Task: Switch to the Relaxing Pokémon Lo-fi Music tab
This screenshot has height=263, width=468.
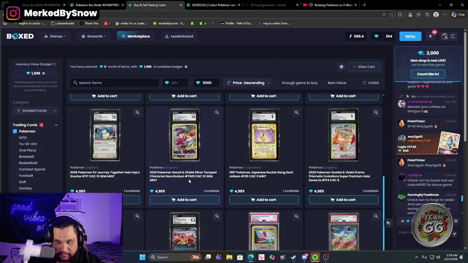Action: point(331,5)
